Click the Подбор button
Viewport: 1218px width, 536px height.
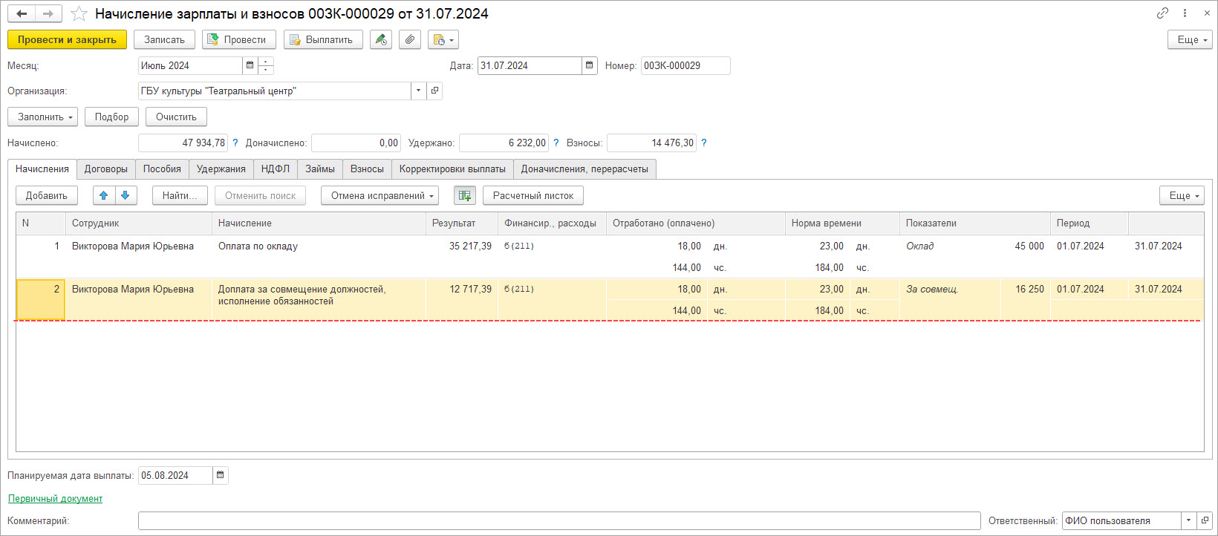pos(111,117)
